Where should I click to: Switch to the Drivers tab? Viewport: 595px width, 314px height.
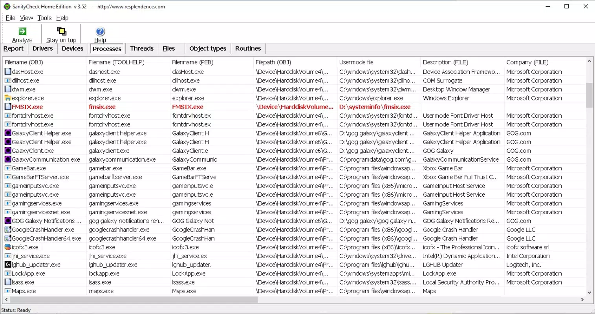(42, 48)
